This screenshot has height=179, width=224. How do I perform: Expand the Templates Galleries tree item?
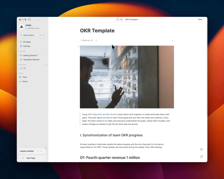tap(19, 59)
